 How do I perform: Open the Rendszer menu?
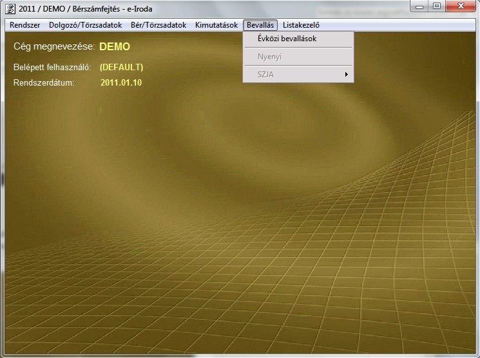(x=25, y=25)
